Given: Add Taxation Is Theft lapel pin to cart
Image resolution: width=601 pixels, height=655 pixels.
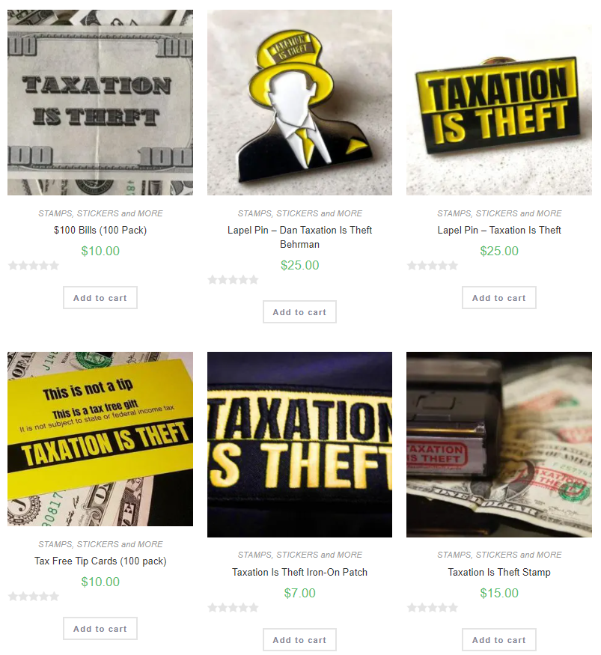Looking at the screenshot, I should [498, 298].
